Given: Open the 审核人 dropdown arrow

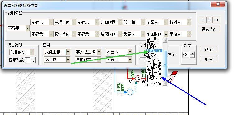Looking at the screenshot, I should [x=189, y=34].
